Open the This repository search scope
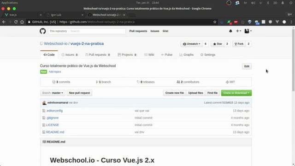The image size is (295, 166). pyautogui.click(x=58, y=31)
